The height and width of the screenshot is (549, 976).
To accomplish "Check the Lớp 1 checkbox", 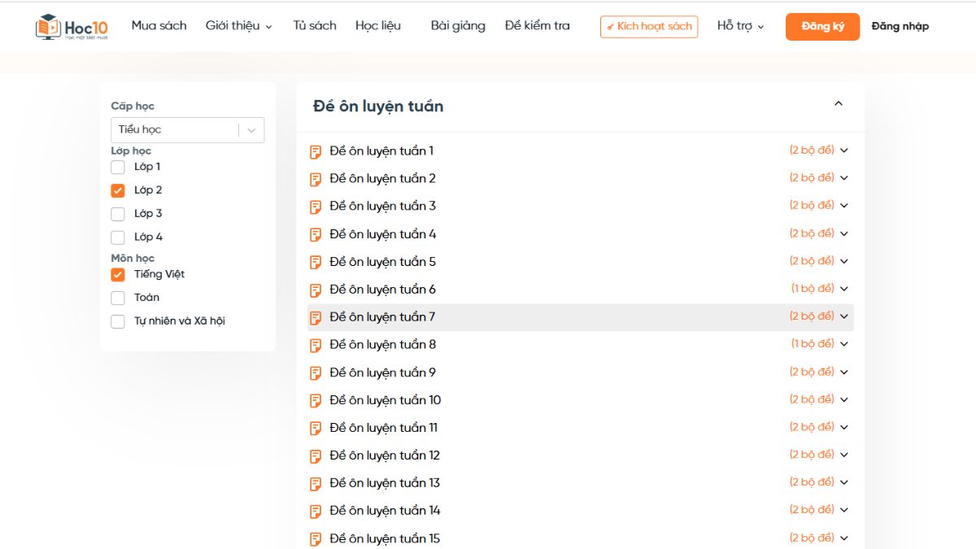I will (118, 167).
